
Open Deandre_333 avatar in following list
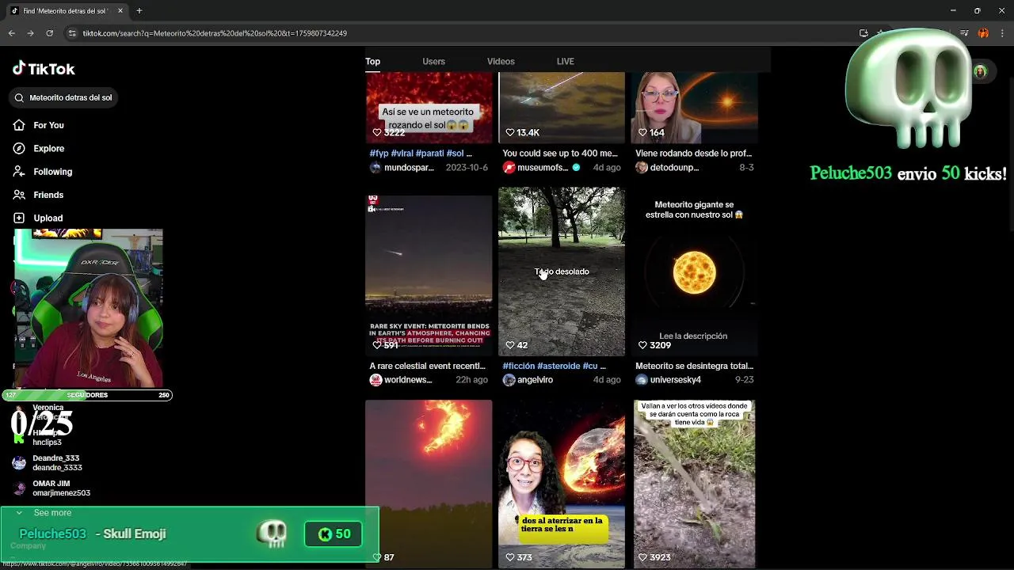tap(19, 463)
